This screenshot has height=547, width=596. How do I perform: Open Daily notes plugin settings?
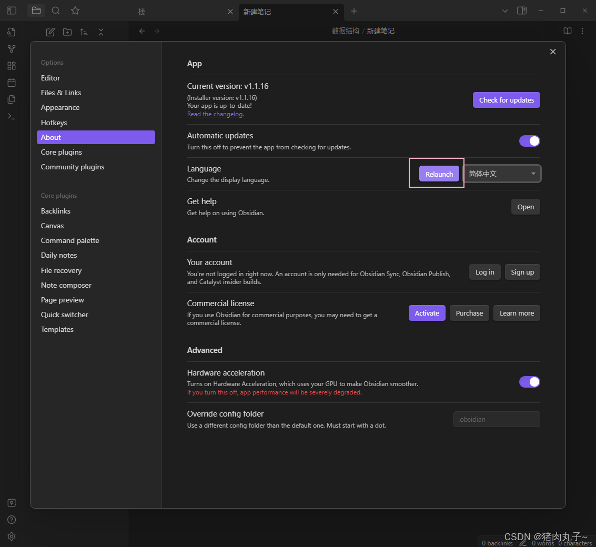[x=96, y=256]
